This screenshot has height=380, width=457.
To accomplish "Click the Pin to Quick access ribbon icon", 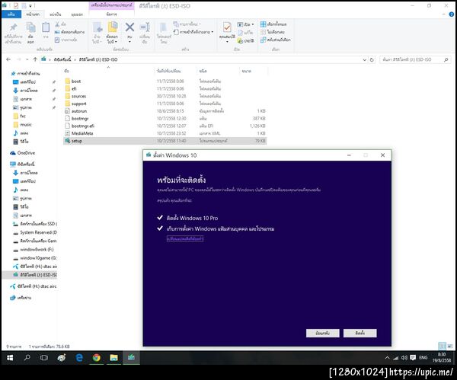I will pyautogui.click(x=13, y=28).
